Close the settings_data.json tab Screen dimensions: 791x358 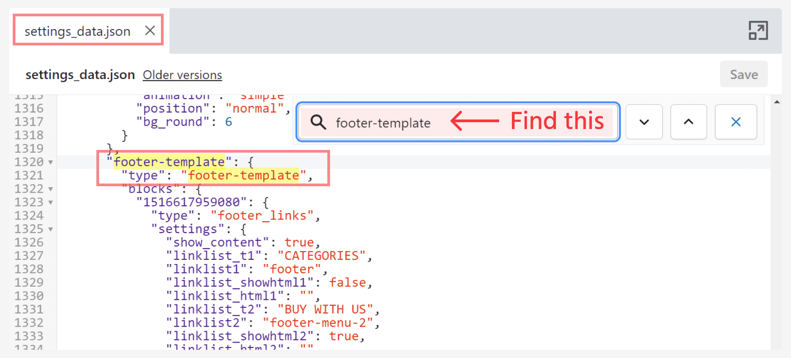click(x=150, y=30)
